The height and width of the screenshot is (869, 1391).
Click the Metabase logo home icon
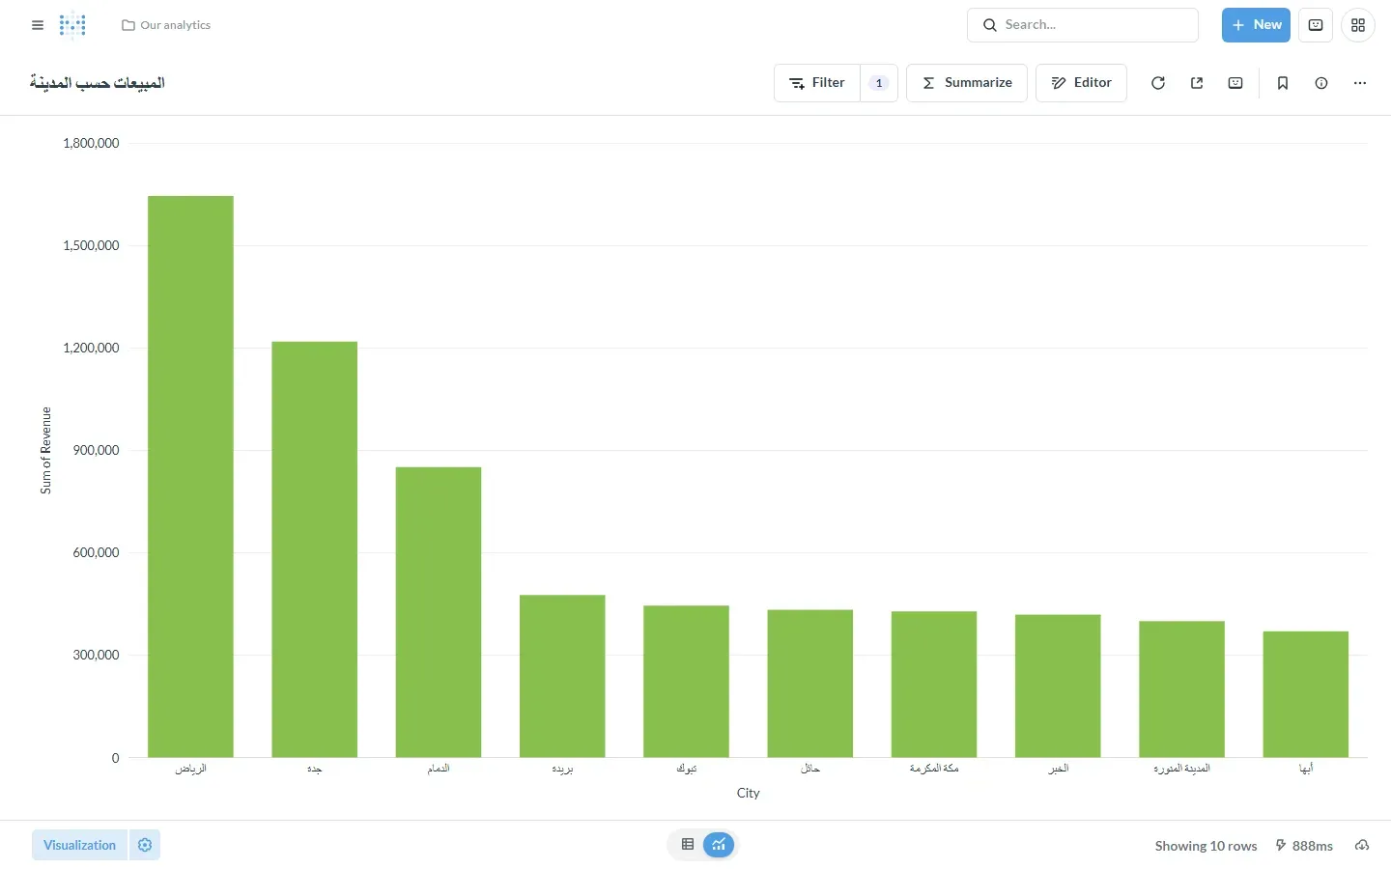[72, 25]
